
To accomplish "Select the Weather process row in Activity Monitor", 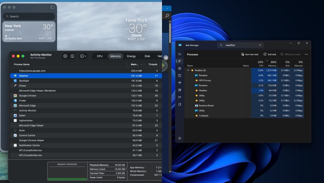I will pos(86,76).
